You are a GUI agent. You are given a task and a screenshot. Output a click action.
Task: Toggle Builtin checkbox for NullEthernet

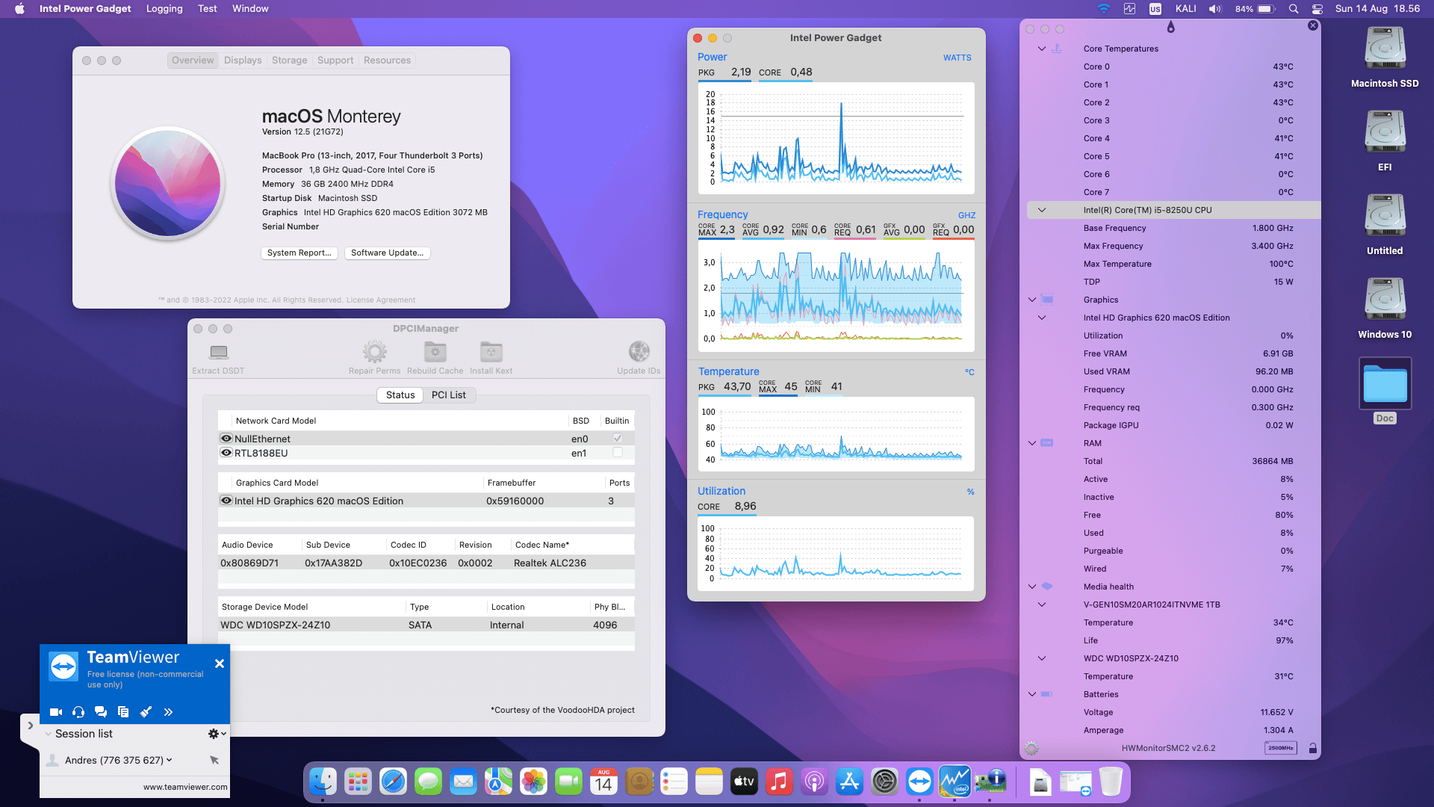pyautogui.click(x=618, y=439)
